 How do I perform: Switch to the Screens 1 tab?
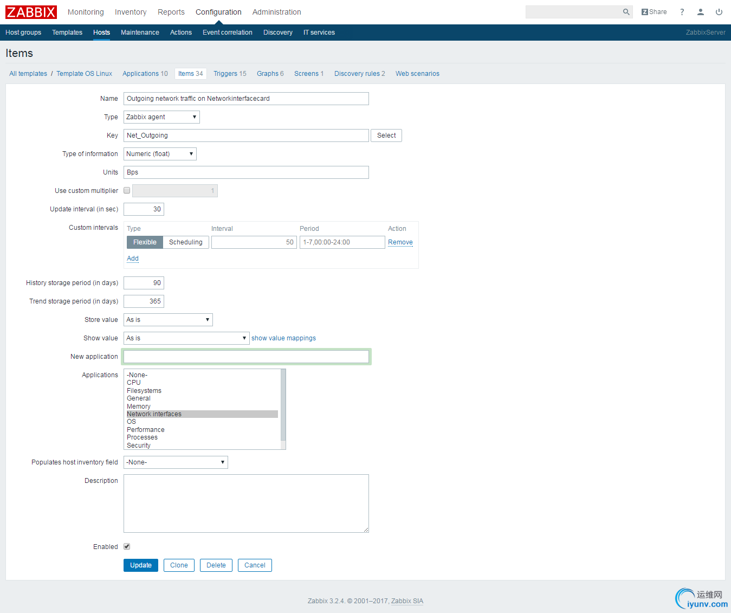click(x=309, y=74)
